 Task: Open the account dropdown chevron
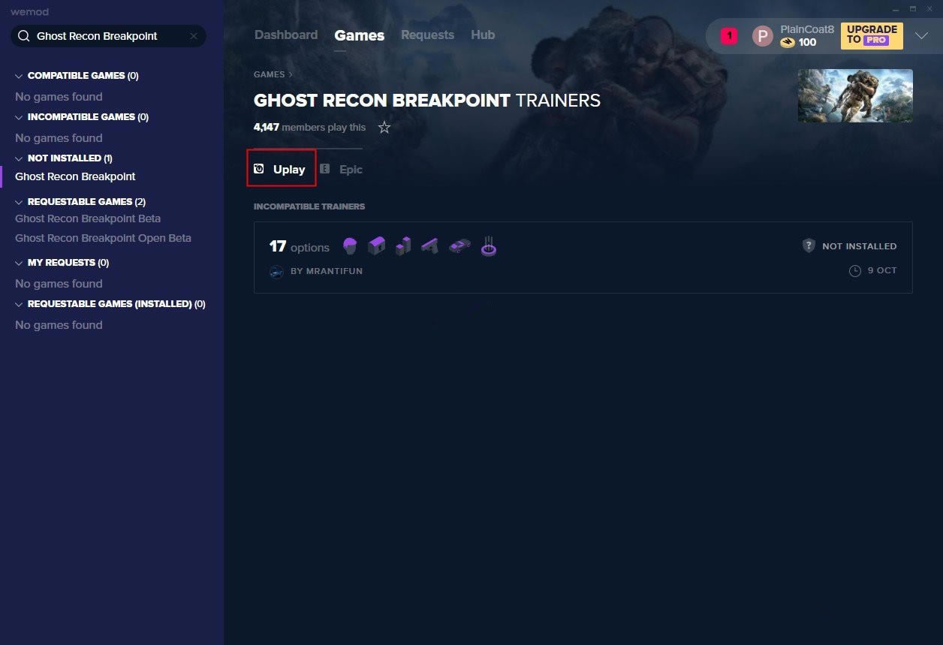(x=921, y=35)
